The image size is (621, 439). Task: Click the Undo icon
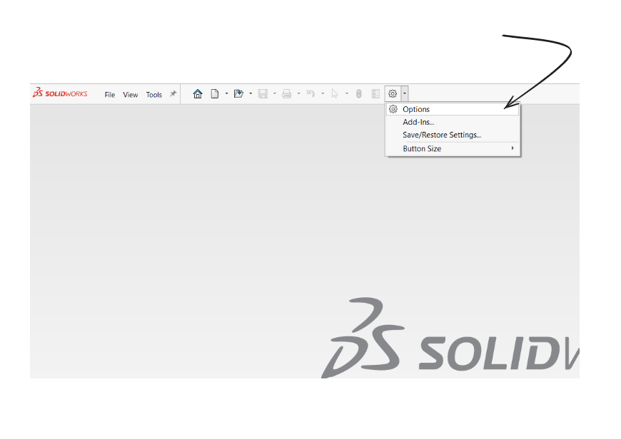pyautogui.click(x=311, y=94)
